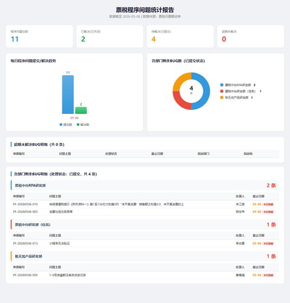Image resolution: width=290 pixels, height=303 pixels.
Task: Click the green bar labeled 2
Action: coord(81,110)
